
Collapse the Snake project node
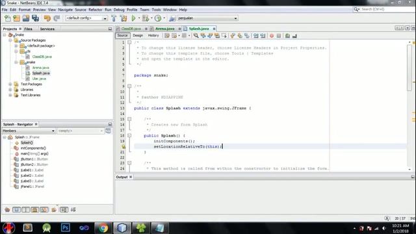pyautogui.click(x=5, y=34)
